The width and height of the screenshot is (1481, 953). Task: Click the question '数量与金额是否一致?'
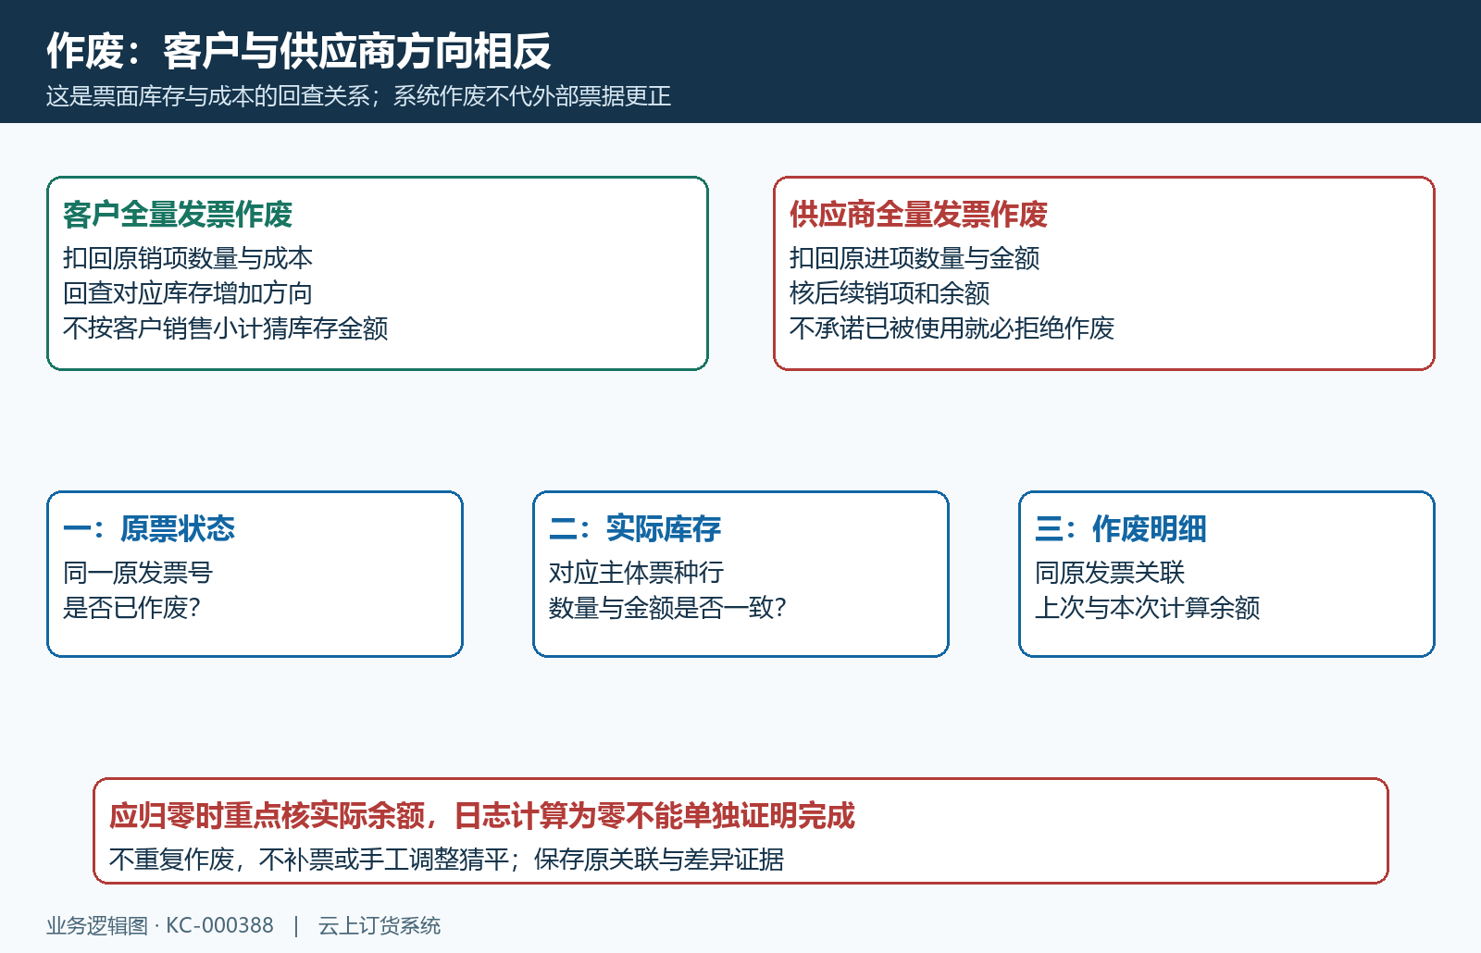tap(667, 608)
